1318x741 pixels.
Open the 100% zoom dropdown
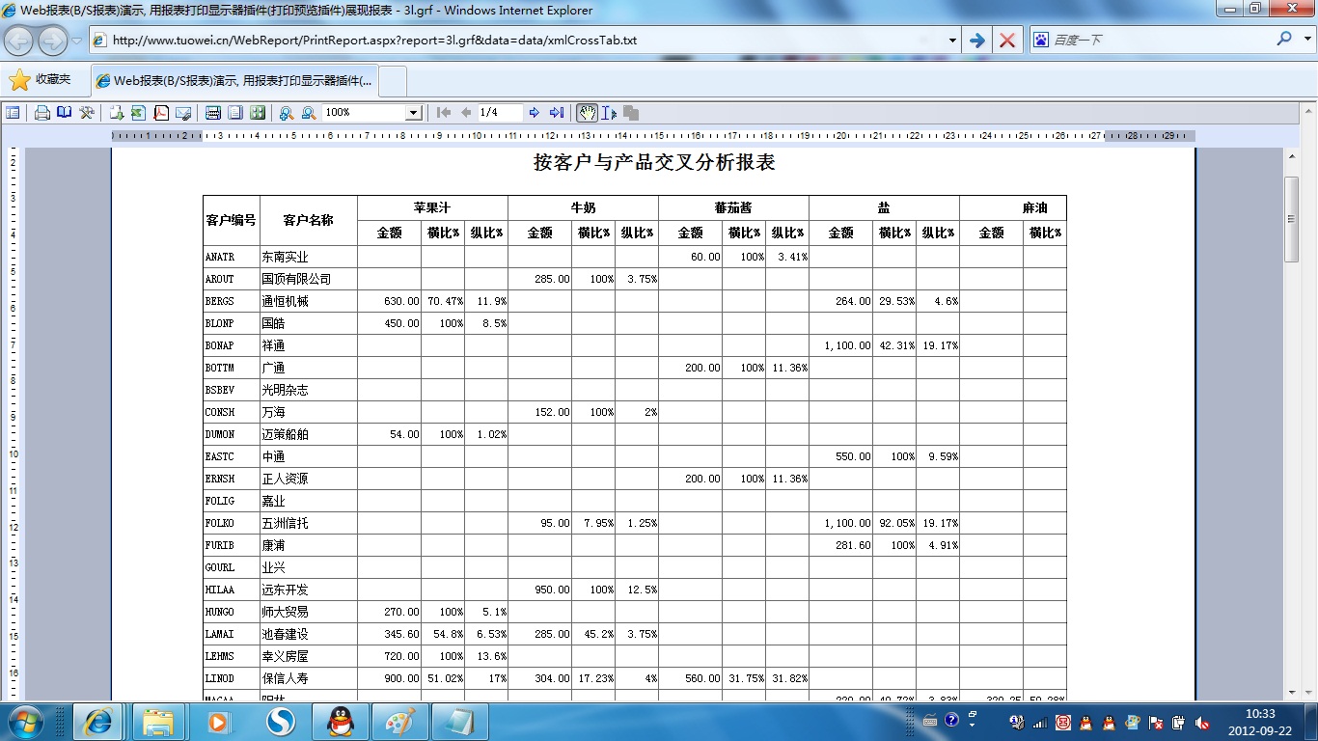[x=413, y=113]
